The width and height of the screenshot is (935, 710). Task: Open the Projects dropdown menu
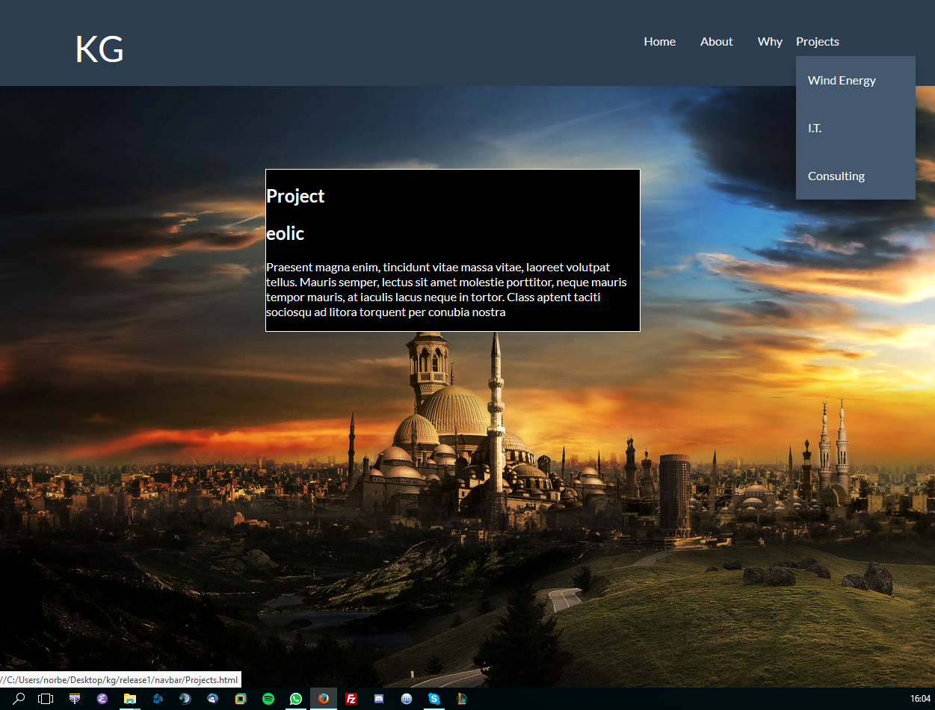click(818, 42)
